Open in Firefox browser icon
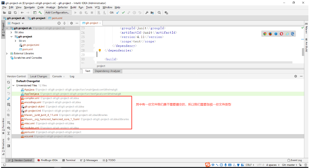Viewport: 310px width, 168px height. coord(270,34)
